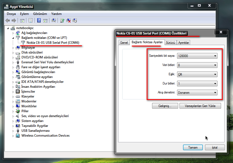233x163 pixels.
Task: Collapse the notebookpc root node arrow
Action: pyautogui.click(x=8, y=28)
